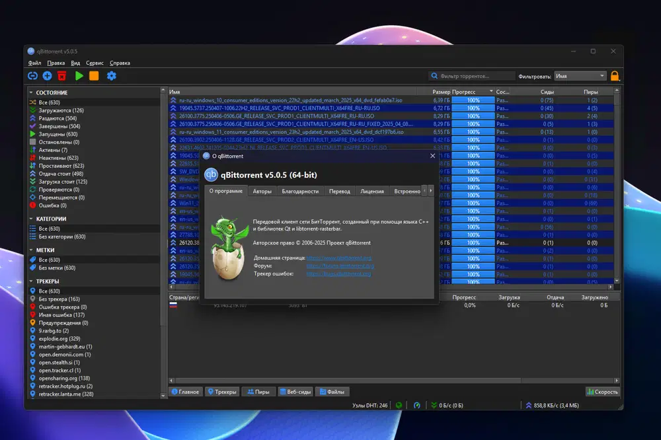
Task: Click the add torrent link toolbar icon
Action: tap(32, 76)
